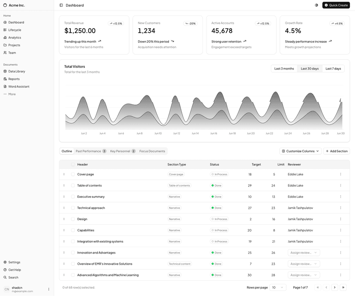This screenshot has height=296, width=355.
Task: Open row actions menu for Cover page
Action: click(x=340, y=174)
